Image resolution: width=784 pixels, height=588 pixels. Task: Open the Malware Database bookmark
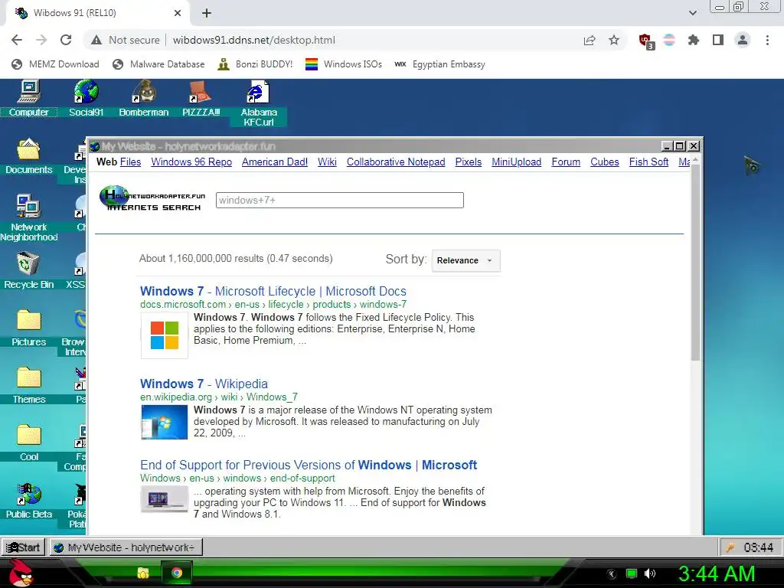[x=158, y=64]
